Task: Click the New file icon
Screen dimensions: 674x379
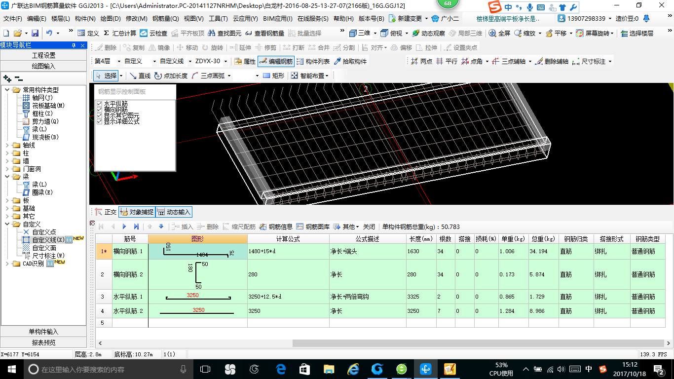Action: click(x=6, y=33)
